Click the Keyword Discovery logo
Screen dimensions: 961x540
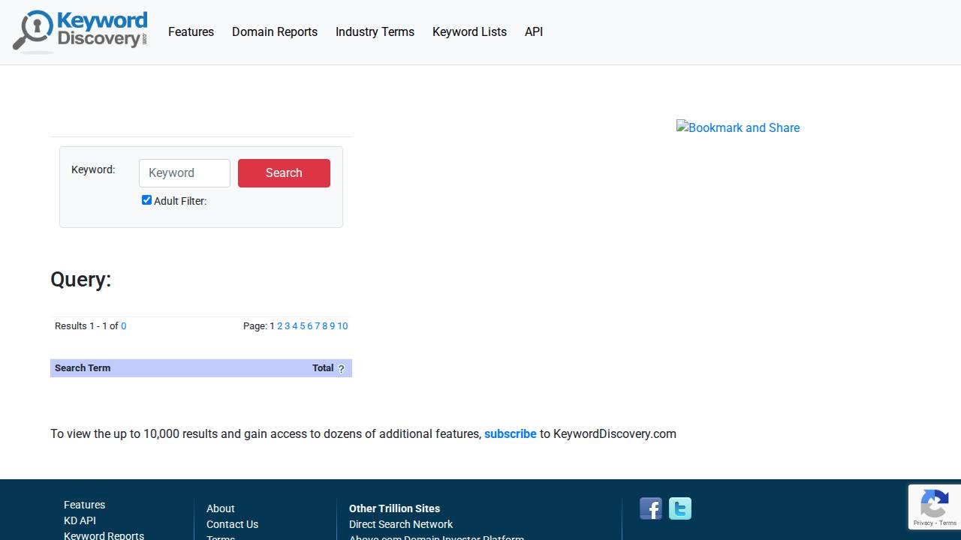tap(80, 31)
